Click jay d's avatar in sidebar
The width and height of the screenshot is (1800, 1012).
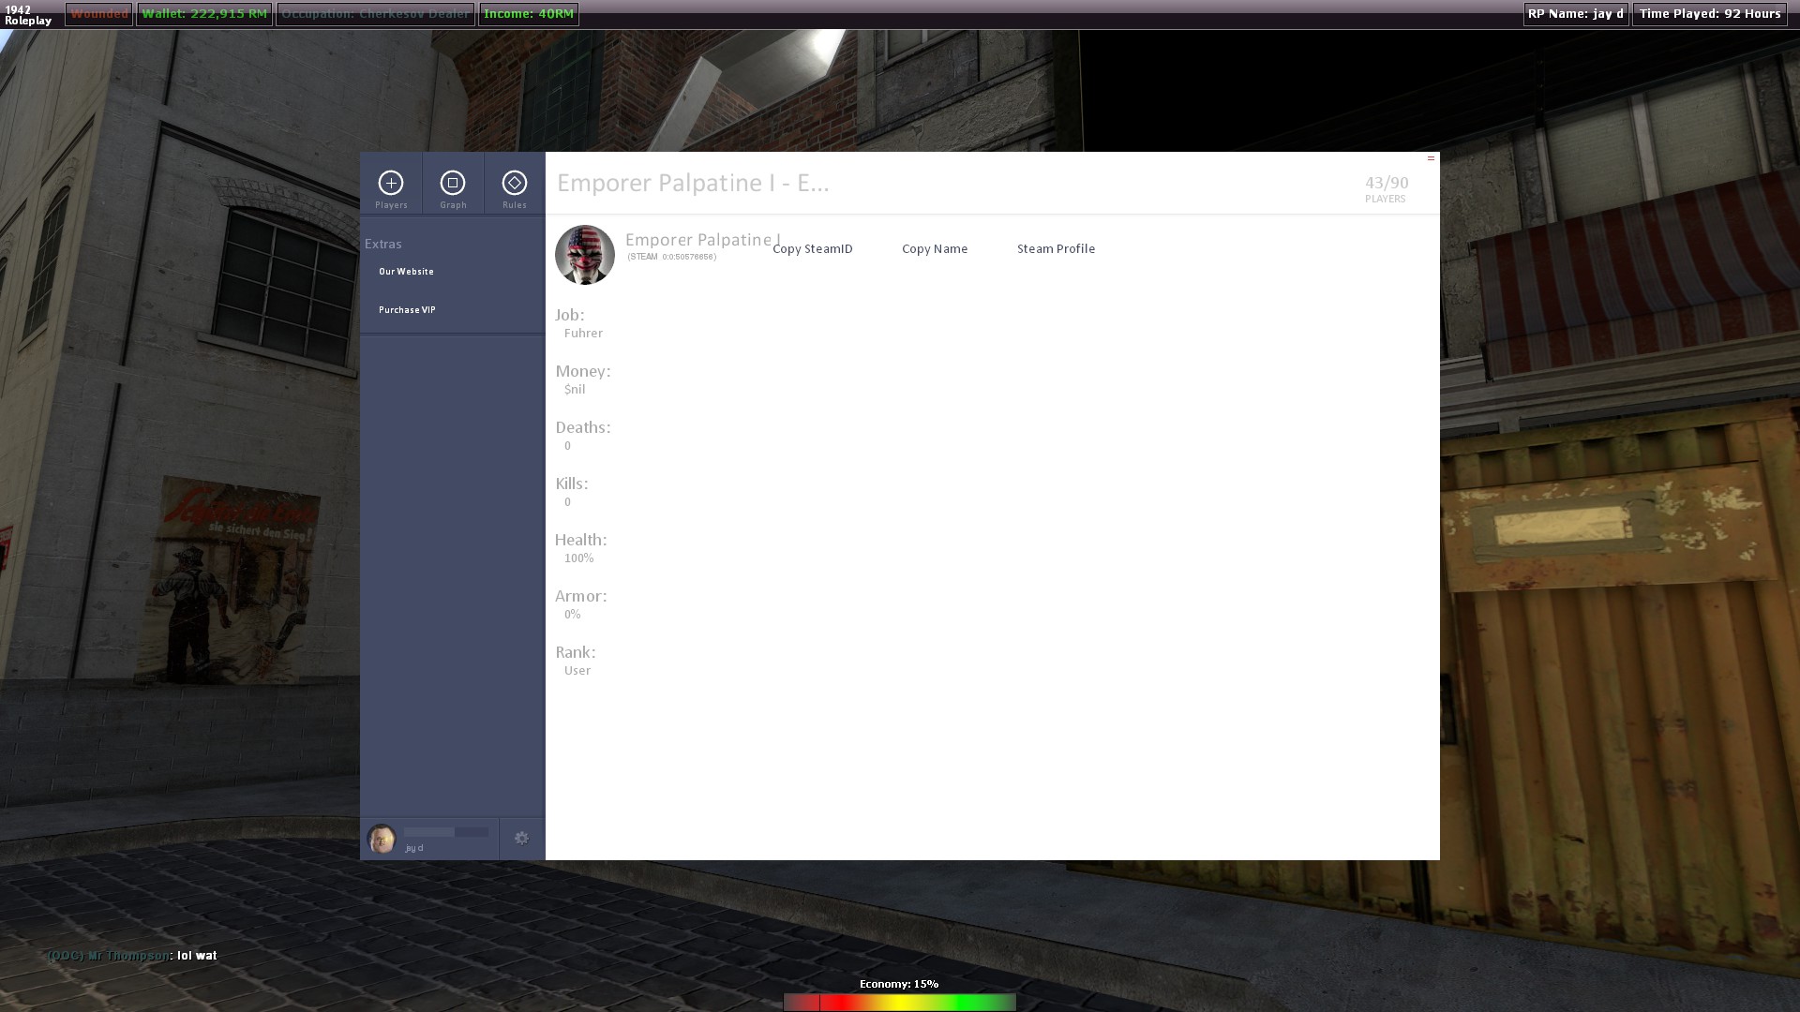point(382,839)
